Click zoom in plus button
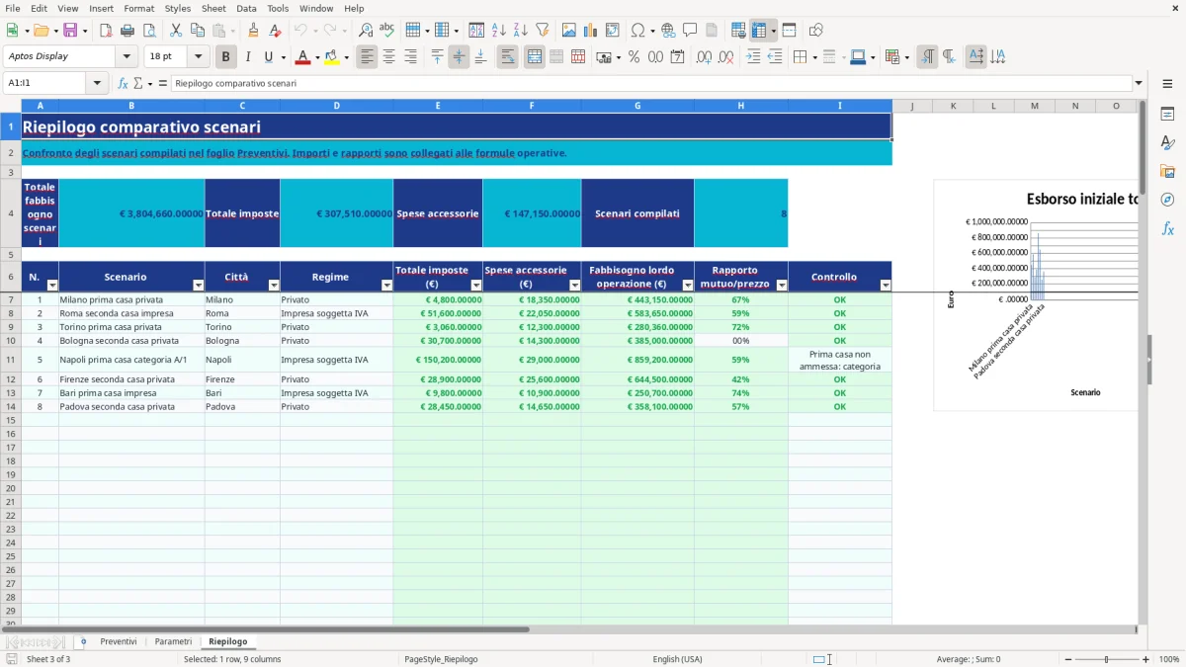Viewport: 1186px width, 667px height. tap(1145, 659)
